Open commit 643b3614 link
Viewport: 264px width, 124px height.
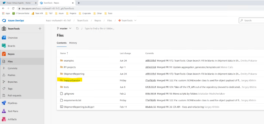[151, 87]
